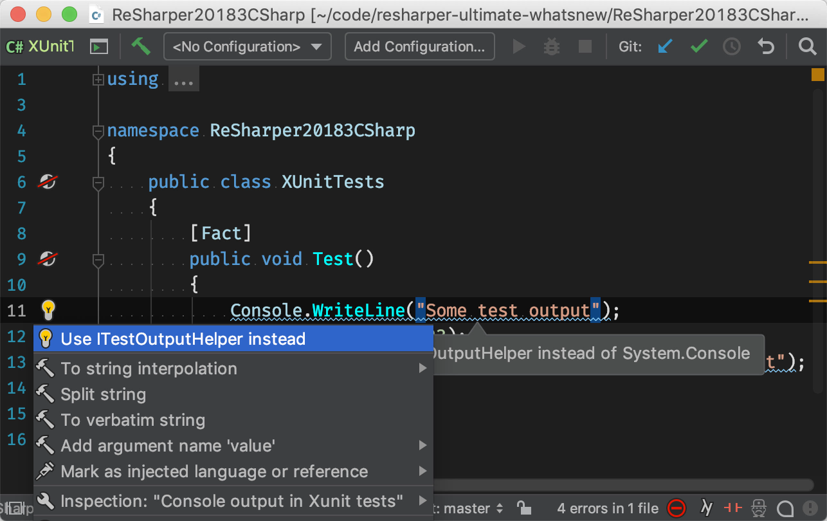Click the 4 errors in 1 file text
This screenshot has width=827, height=521.
608,508
